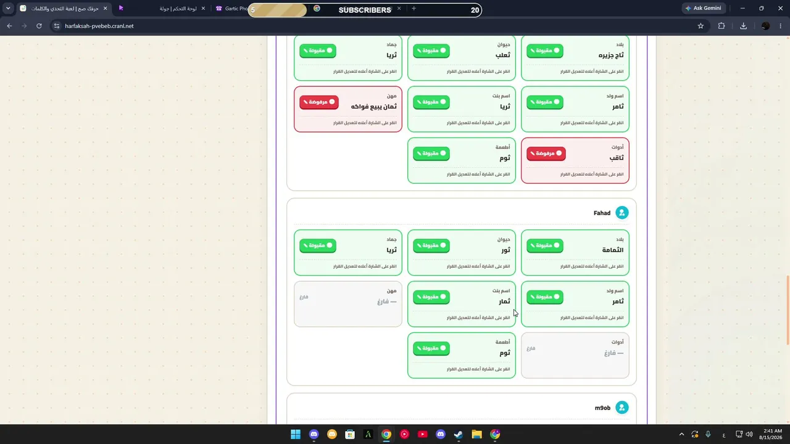
Task: Switch to the Gartic Phone tab
Action: click(x=231, y=9)
